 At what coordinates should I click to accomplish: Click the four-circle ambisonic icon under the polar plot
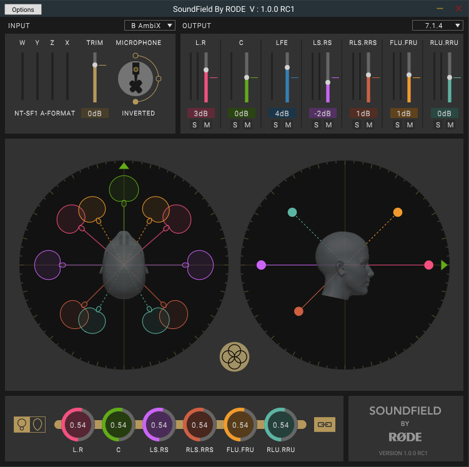pos(234,356)
